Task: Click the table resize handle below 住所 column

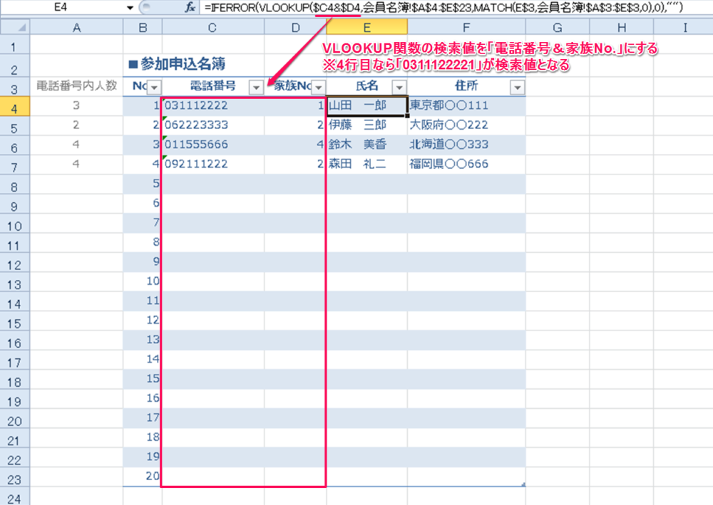Action: click(x=523, y=484)
